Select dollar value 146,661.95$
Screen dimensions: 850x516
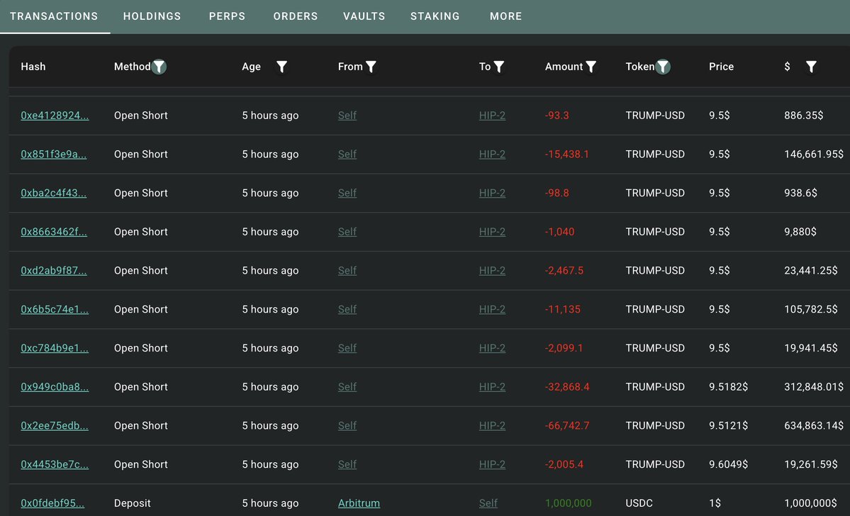click(814, 155)
